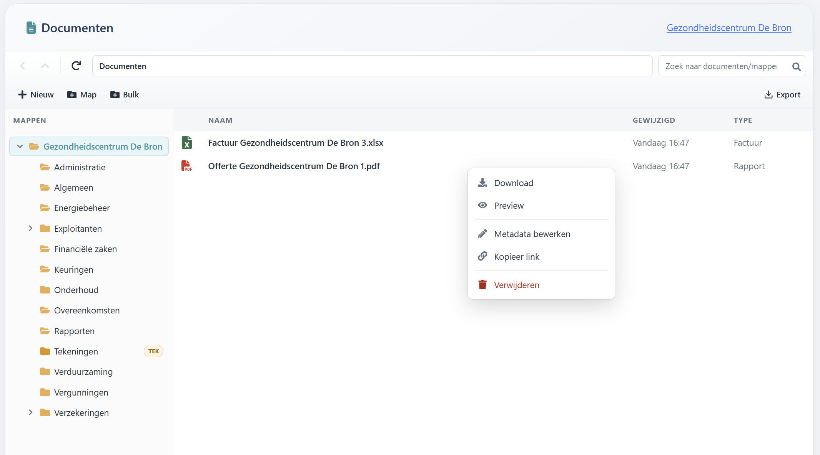Screen dimensions: 820x455
Task: Click the Nieuw button
Action: point(36,95)
